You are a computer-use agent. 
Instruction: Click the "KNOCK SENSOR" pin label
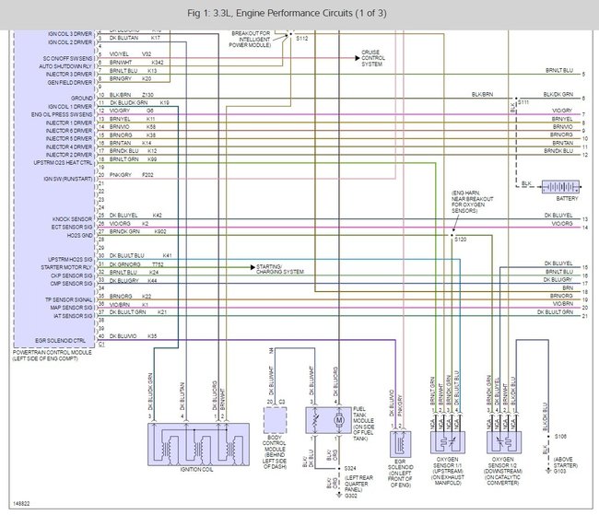(x=72, y=219)
